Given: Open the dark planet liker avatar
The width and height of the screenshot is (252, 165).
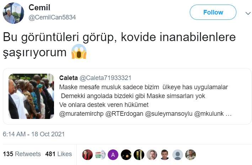Looking at the screenshot, I should pyautogui.click(x=126, y=155).
